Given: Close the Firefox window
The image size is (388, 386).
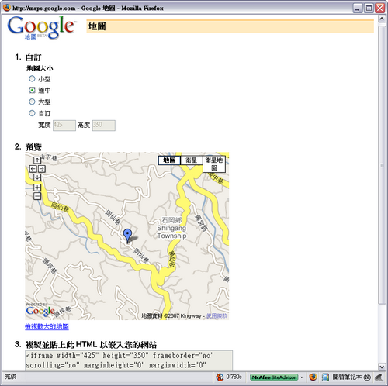Looking at the screenshot, I should (x=380, y=8).
